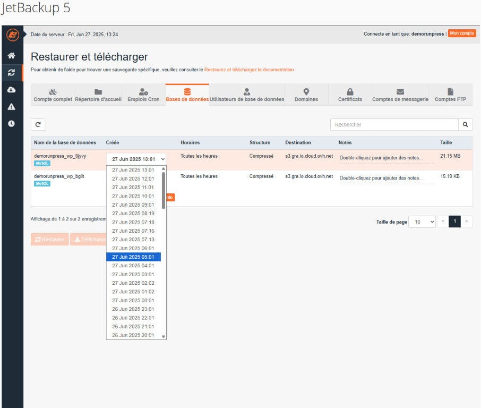Open the cloud Downloads icon in sidebar
This screenshot has height=408, width=481.
click(11, 90)
